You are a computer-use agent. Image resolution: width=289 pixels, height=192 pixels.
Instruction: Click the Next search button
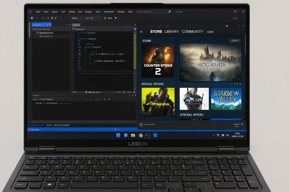[179, 12]
